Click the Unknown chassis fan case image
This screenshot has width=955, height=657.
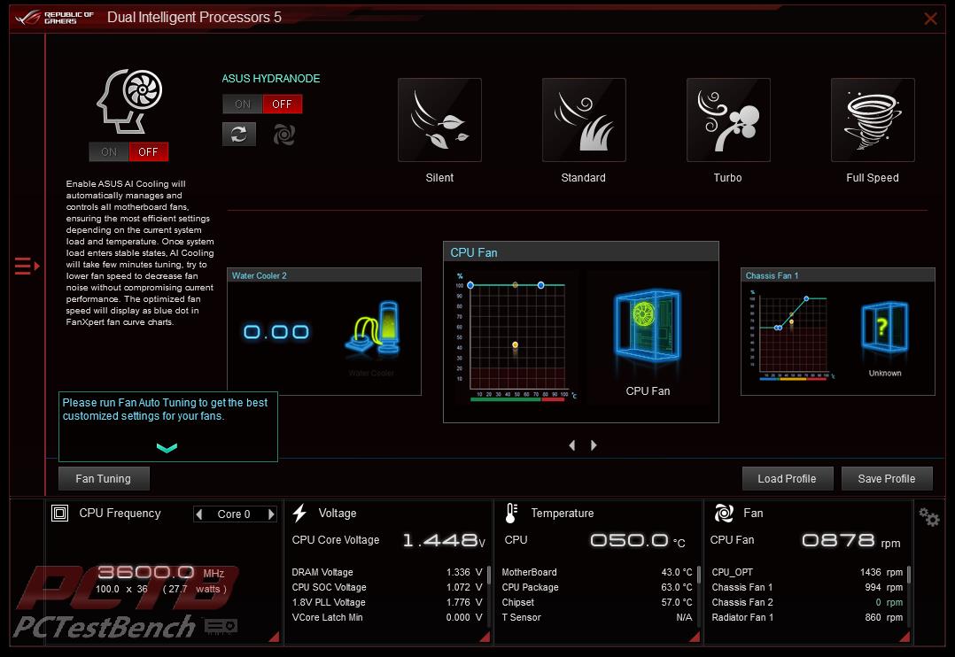click(x=884, y=327)
